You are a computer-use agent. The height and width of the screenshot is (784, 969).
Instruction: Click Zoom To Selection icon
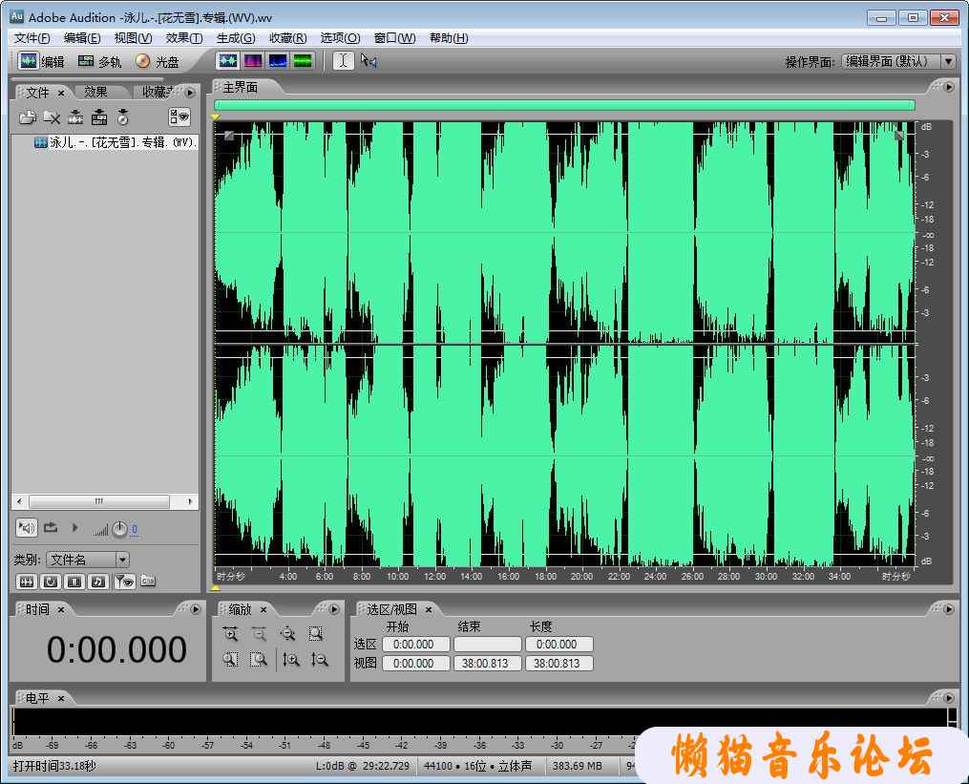316,634
